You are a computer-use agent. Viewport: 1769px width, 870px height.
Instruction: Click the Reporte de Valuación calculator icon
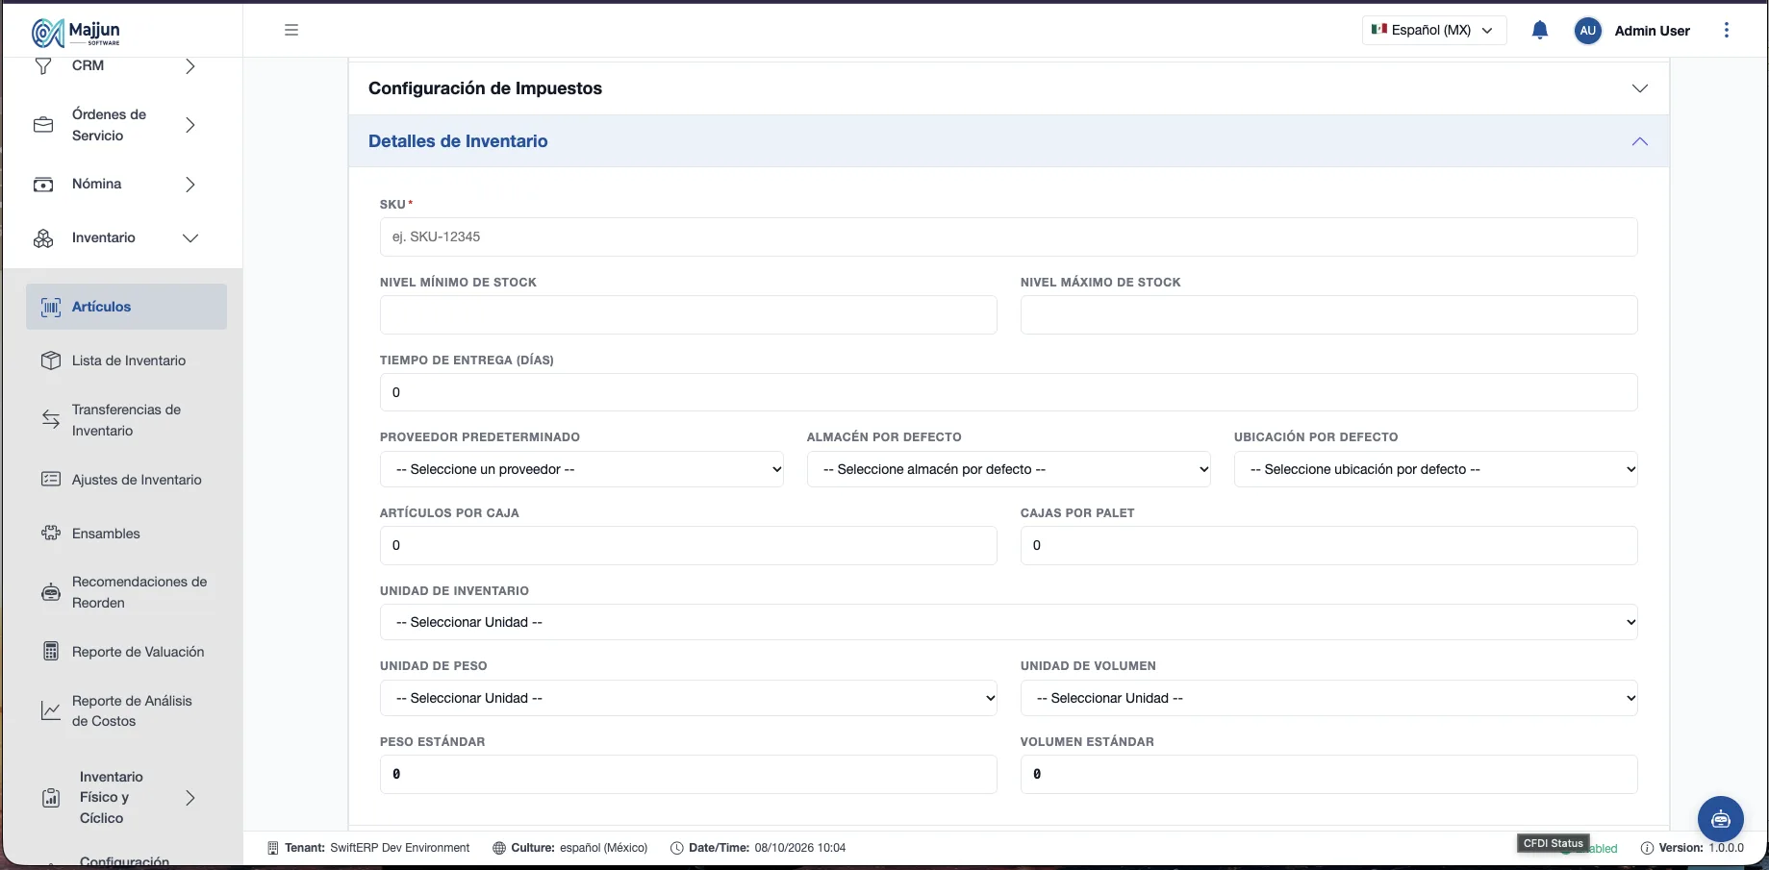[x=51, y=652]
